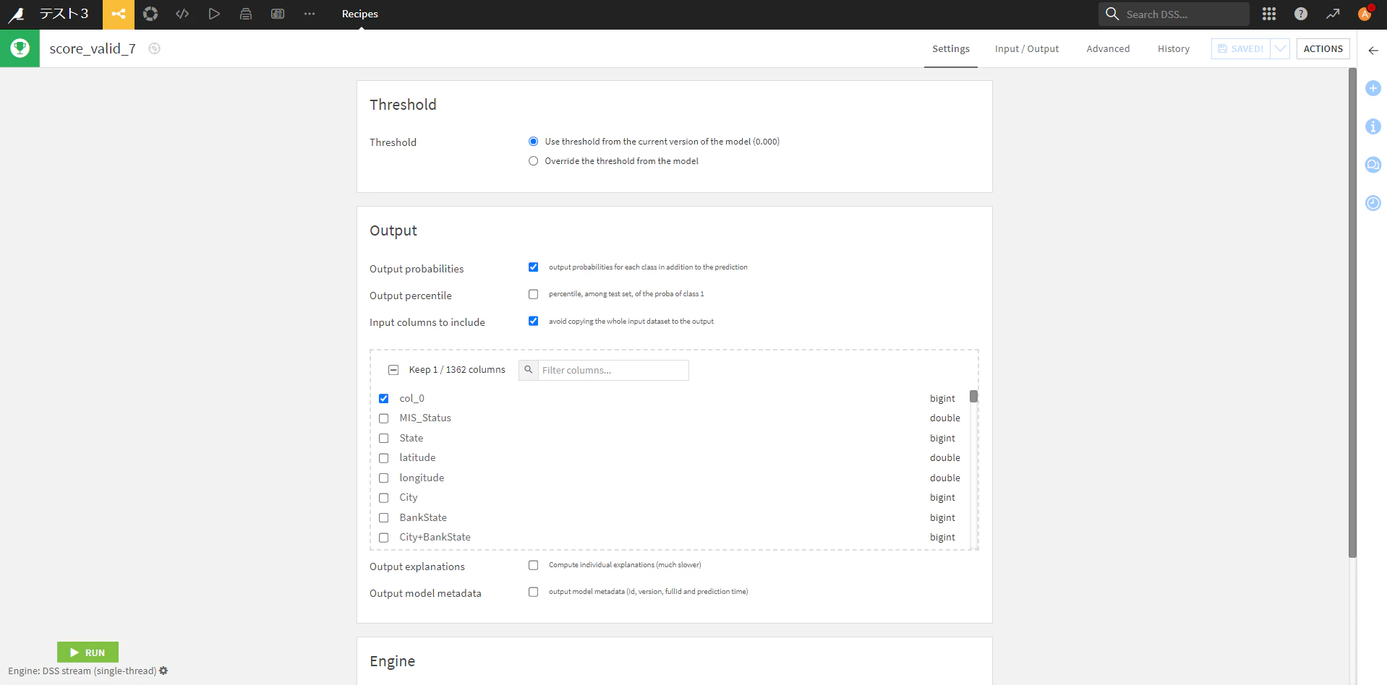
Task: Open the trending arrow activity icon
Action: [x=1333, y=14]
